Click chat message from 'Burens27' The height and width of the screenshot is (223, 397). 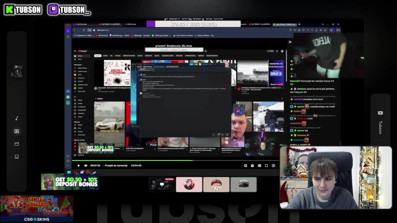[312, 82]
